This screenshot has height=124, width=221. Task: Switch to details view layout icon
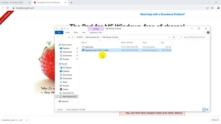tap(204, 110)
